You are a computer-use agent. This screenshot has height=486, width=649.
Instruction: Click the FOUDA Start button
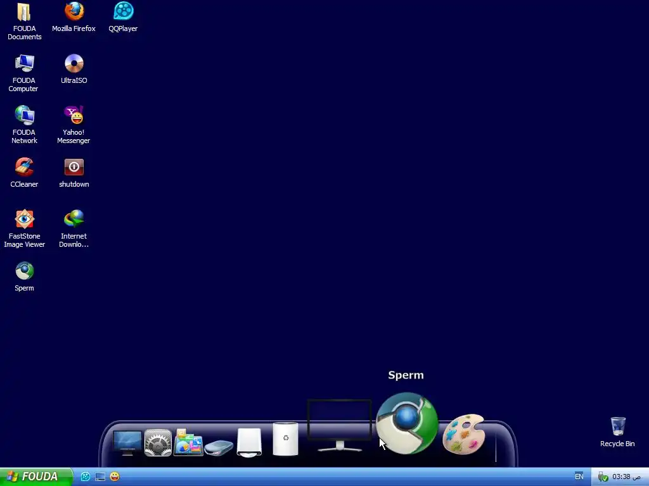point(36,477)
